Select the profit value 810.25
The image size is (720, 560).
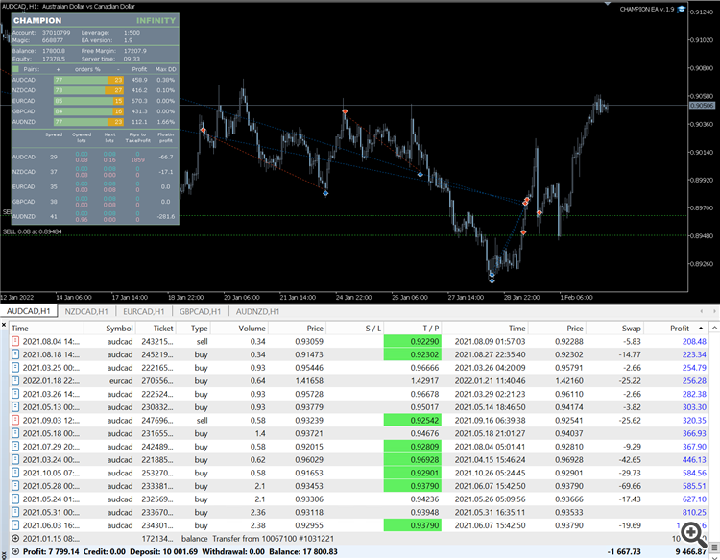coord(694,512)
